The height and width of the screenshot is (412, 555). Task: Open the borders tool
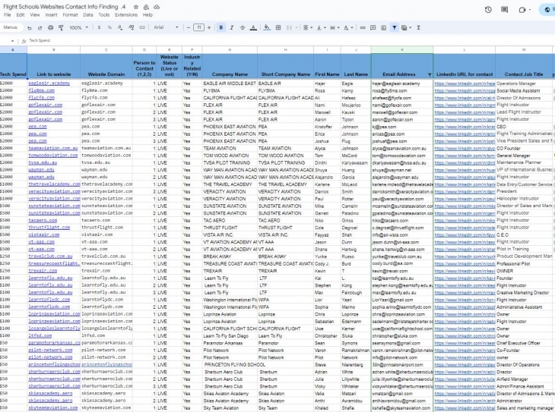[x=278, y=27]
